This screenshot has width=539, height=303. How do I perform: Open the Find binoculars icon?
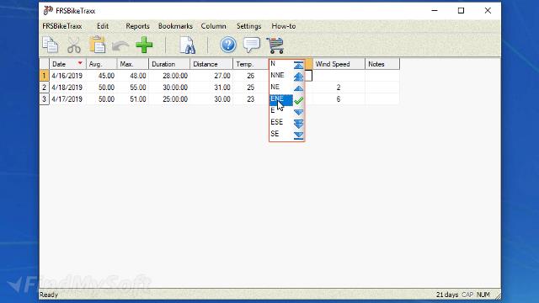coord(188,45)
